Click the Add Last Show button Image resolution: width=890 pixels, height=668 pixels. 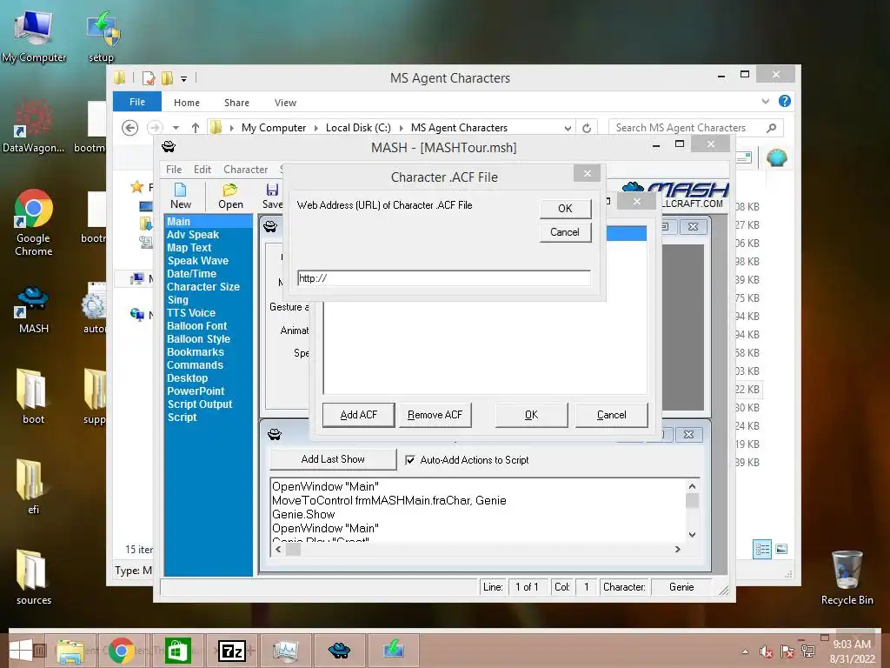[x=333, y=459]
